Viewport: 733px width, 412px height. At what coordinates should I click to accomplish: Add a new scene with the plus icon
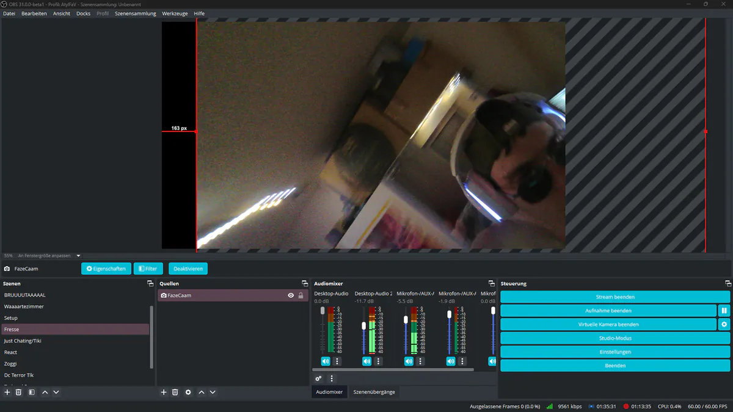[x=7, y=392]
